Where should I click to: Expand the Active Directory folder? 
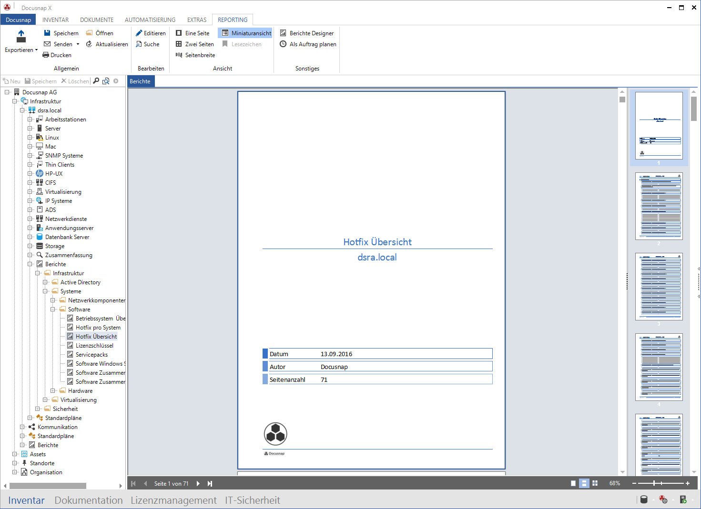tap(45, 282)
